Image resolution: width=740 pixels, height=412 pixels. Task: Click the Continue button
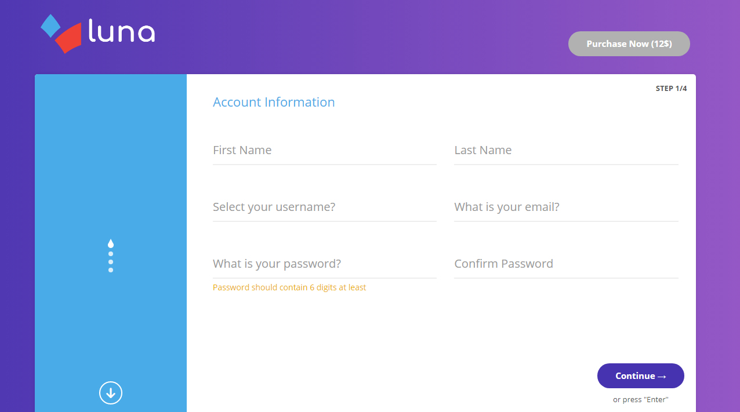coord(640,376)
